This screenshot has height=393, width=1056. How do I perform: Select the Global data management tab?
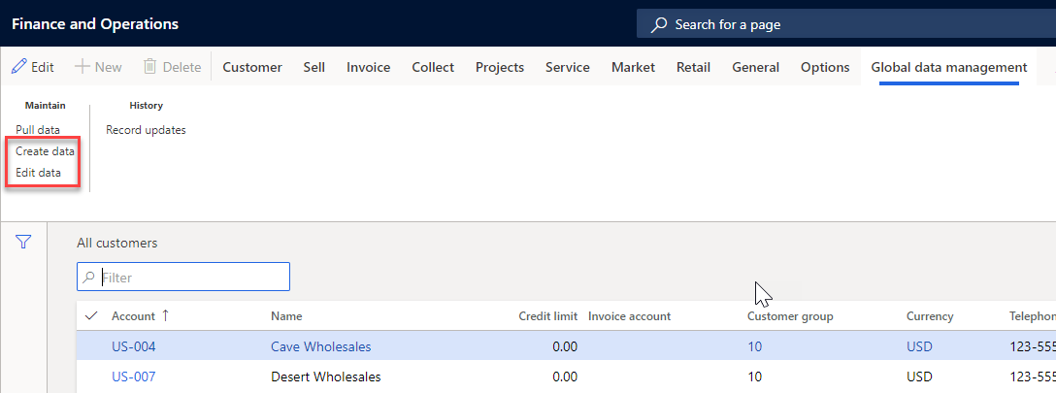[949, 67]
